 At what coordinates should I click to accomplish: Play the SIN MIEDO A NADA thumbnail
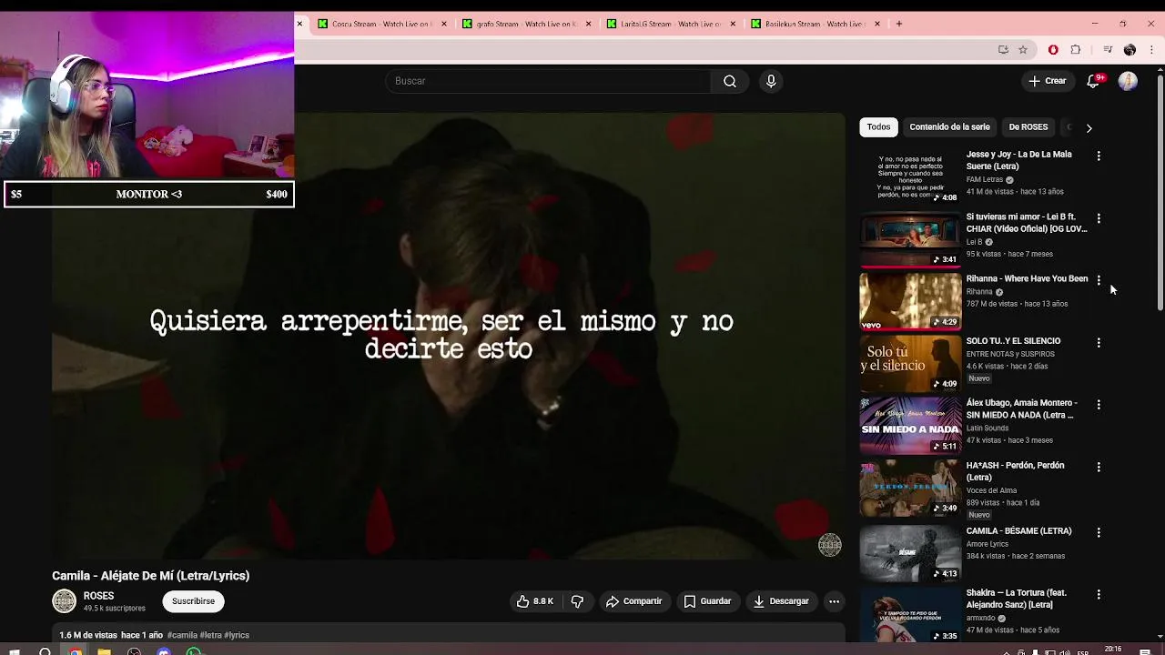tap(910, 426)
